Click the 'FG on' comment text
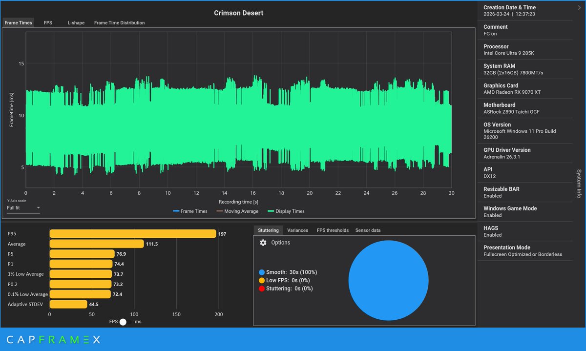 click(490, 34)
